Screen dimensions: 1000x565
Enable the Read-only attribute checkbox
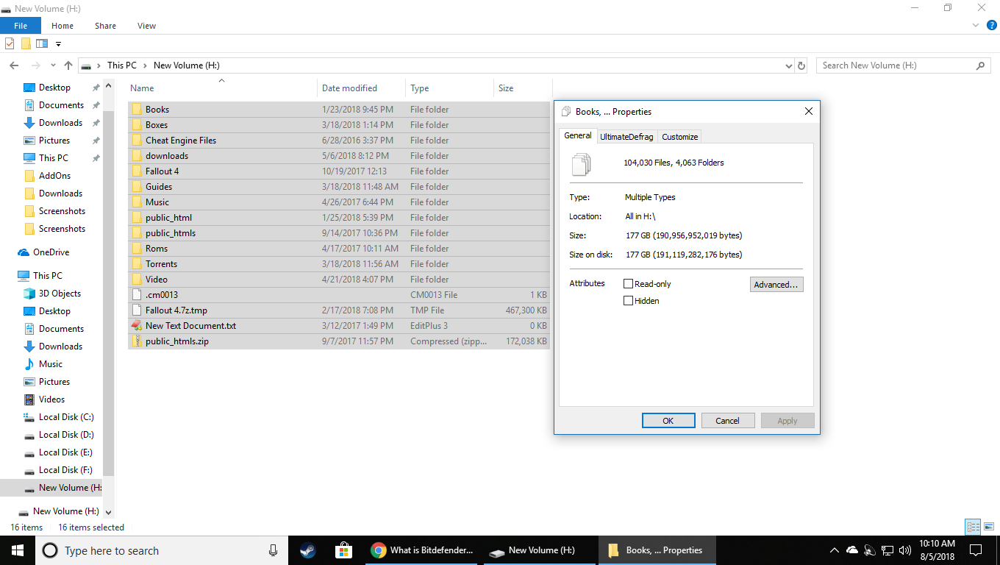point(629,284)
